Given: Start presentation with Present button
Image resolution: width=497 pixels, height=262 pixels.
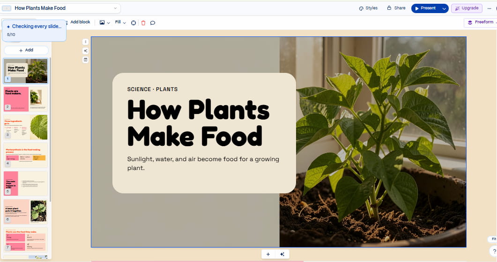Looking at the screenshot, I should (425, 8).
